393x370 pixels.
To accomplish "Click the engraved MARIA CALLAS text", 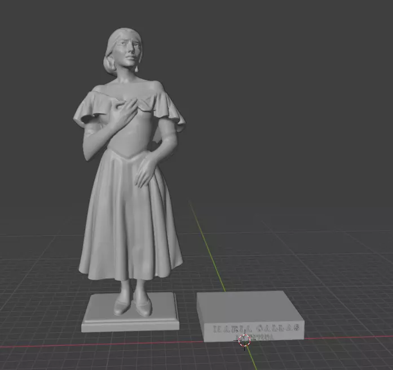I will pyautogui.click(x=257, y=328).
